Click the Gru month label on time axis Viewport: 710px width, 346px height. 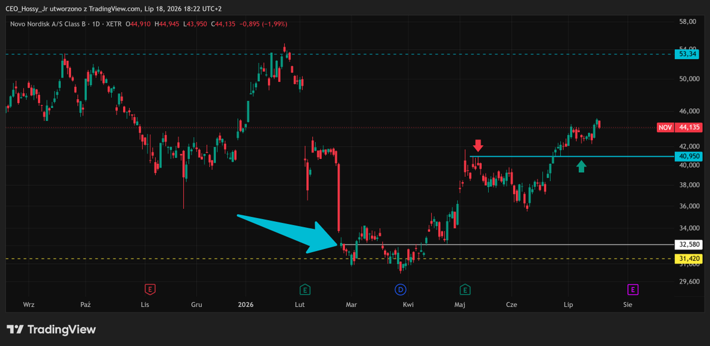tap(197, 305)
